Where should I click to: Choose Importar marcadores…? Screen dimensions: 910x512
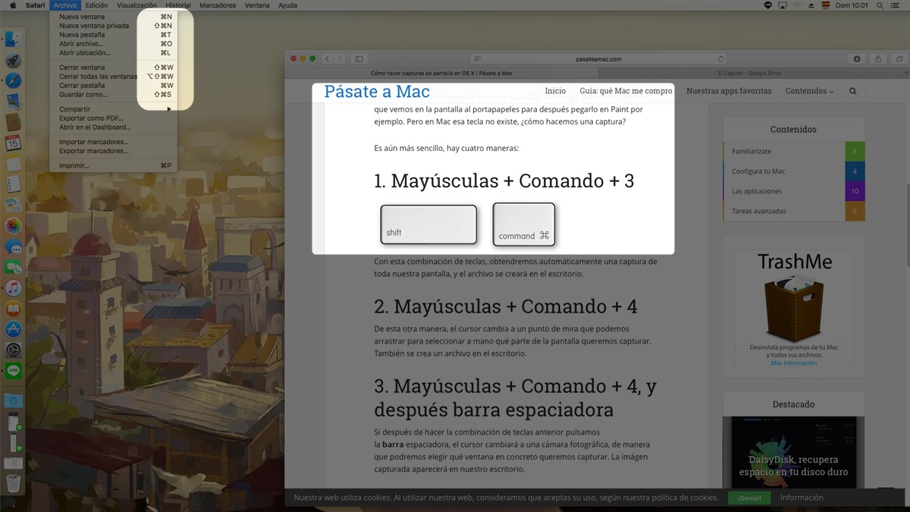click(114, 142)
